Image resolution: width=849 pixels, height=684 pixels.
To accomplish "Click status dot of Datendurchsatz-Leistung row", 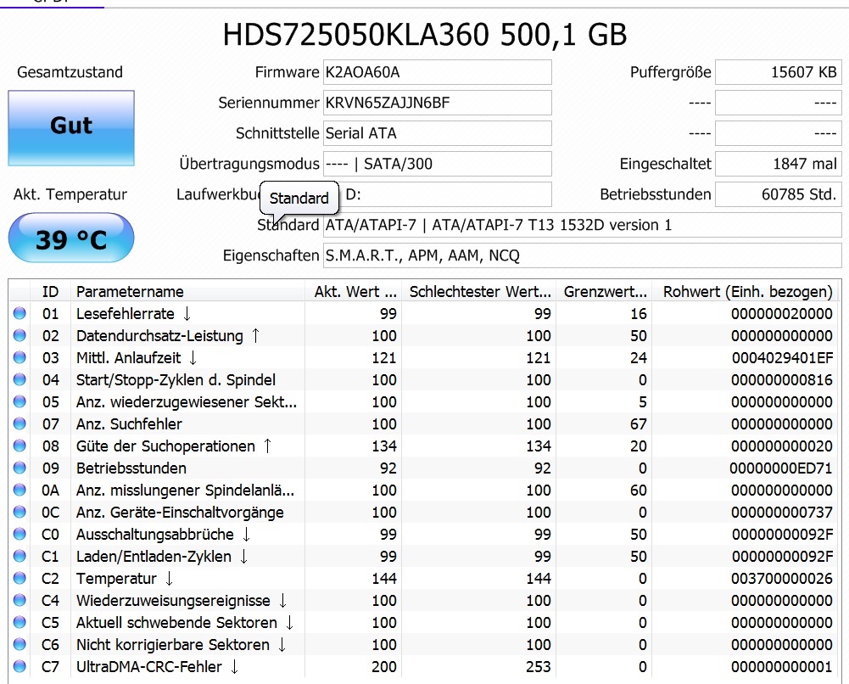I will [x=20, y=335].
